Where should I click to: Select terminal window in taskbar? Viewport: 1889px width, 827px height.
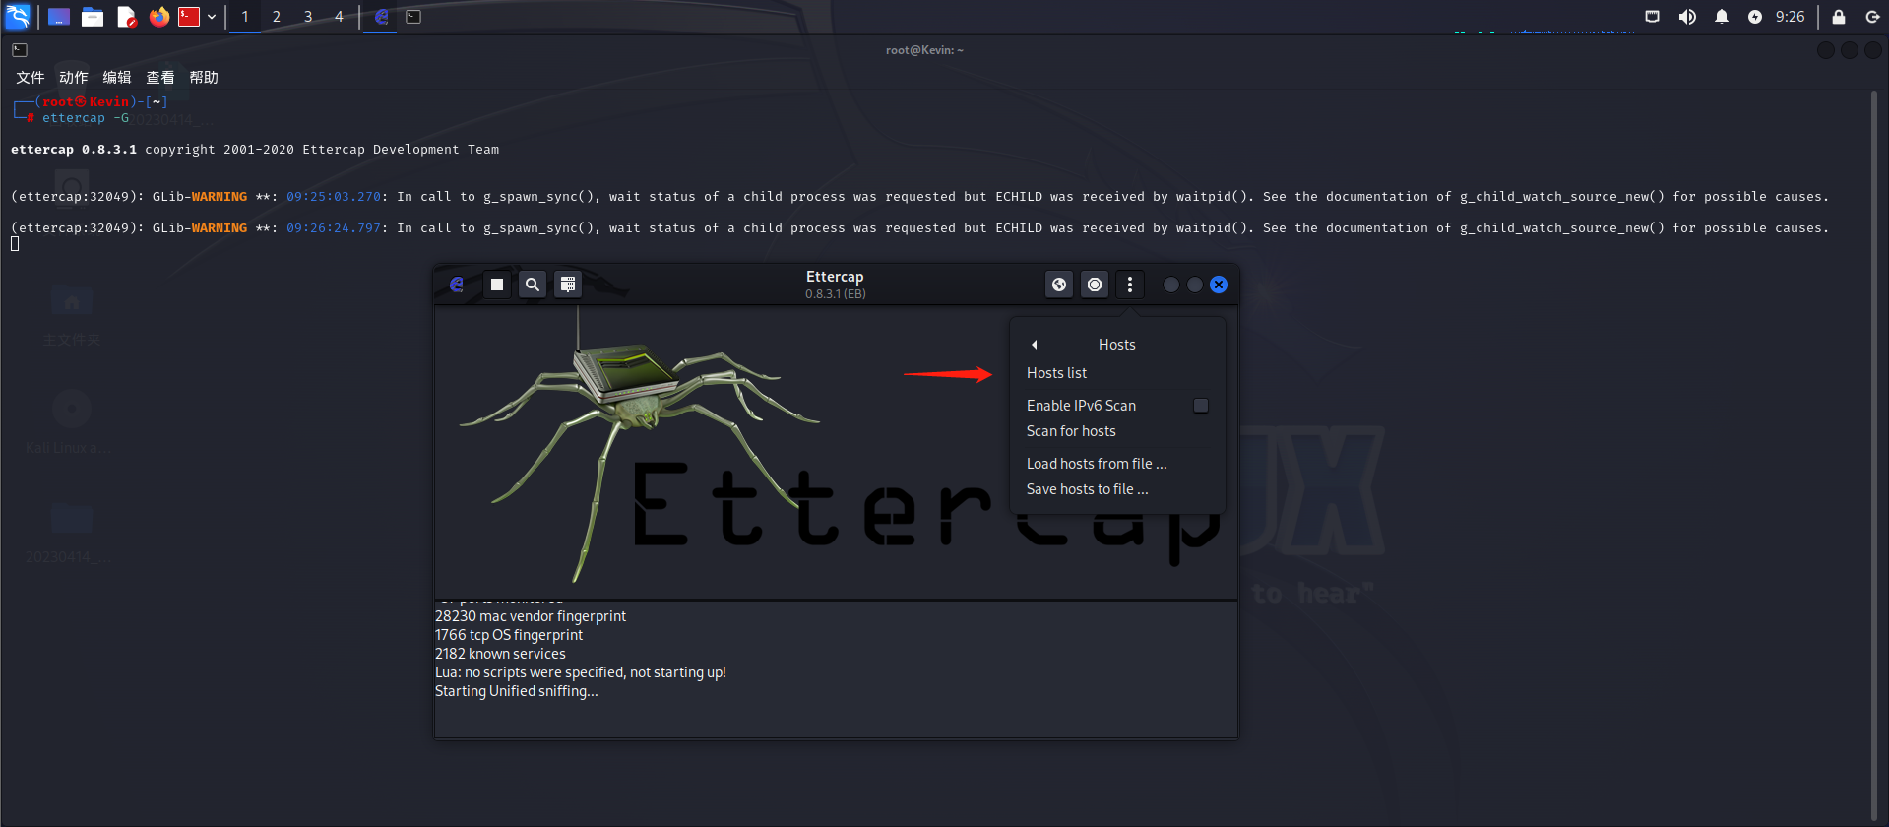414,17
